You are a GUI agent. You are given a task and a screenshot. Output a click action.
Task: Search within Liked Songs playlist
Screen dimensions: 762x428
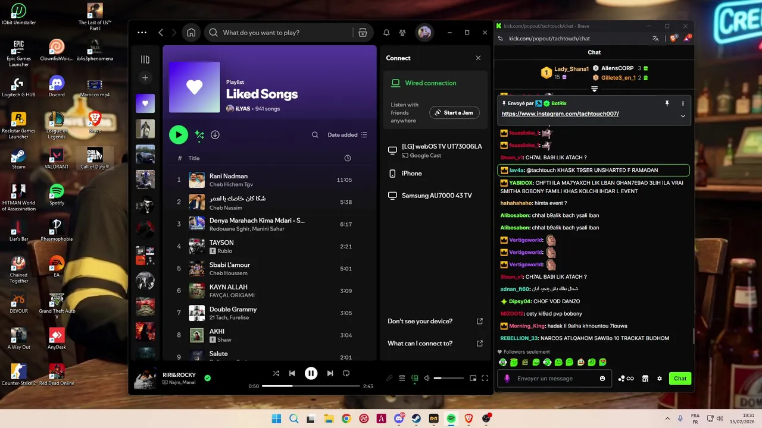[x=315, y=135]
